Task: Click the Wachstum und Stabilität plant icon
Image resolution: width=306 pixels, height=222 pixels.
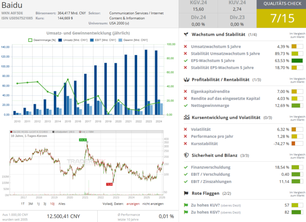Action: pos(187,34)
